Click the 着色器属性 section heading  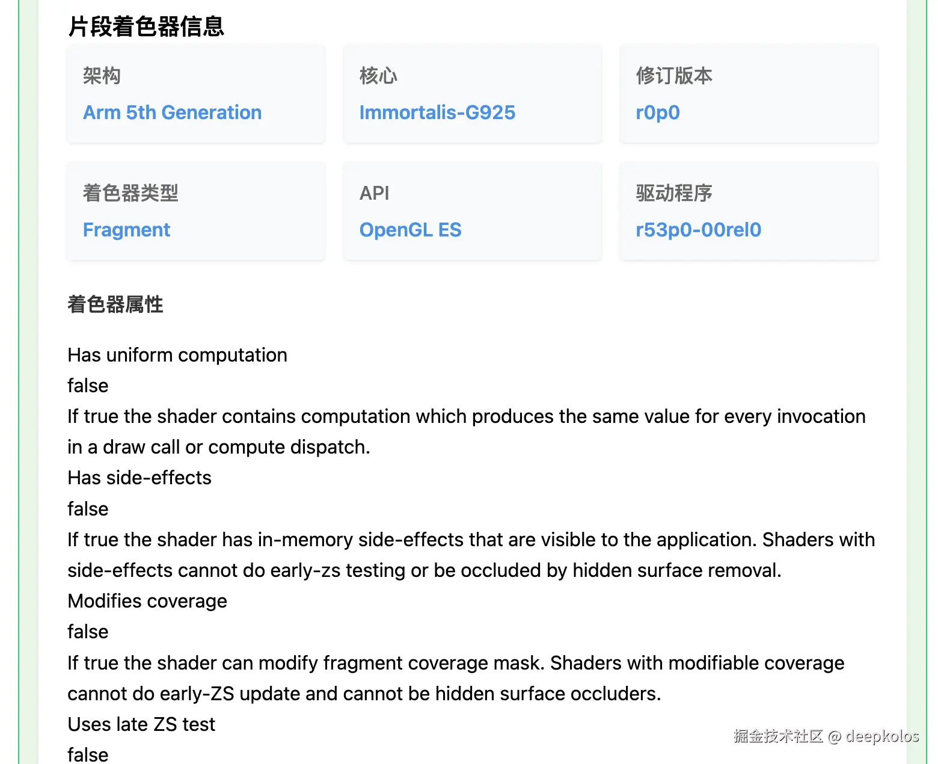coord(115,304)
